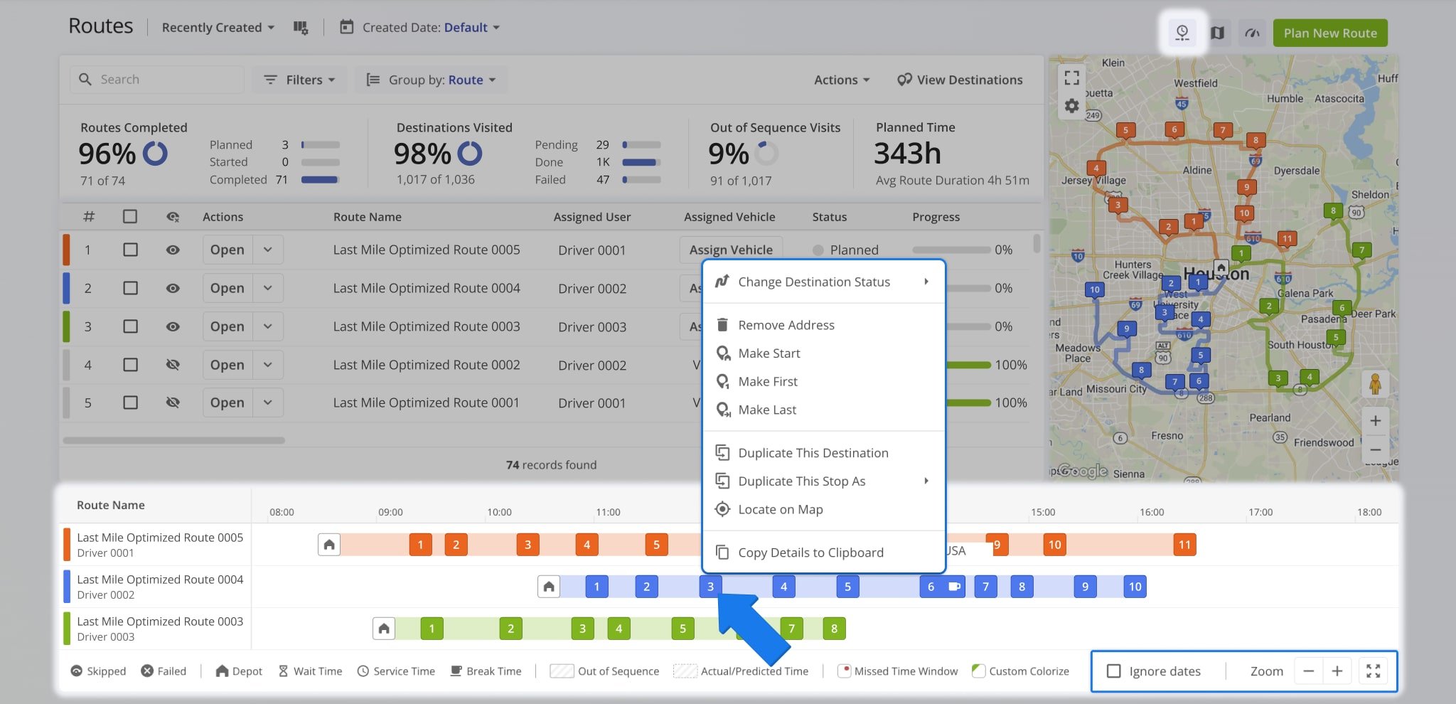The height and width of the screenshot is (704, 1456).
Task: Check the box for route row 5
Action: pos(130,402)
